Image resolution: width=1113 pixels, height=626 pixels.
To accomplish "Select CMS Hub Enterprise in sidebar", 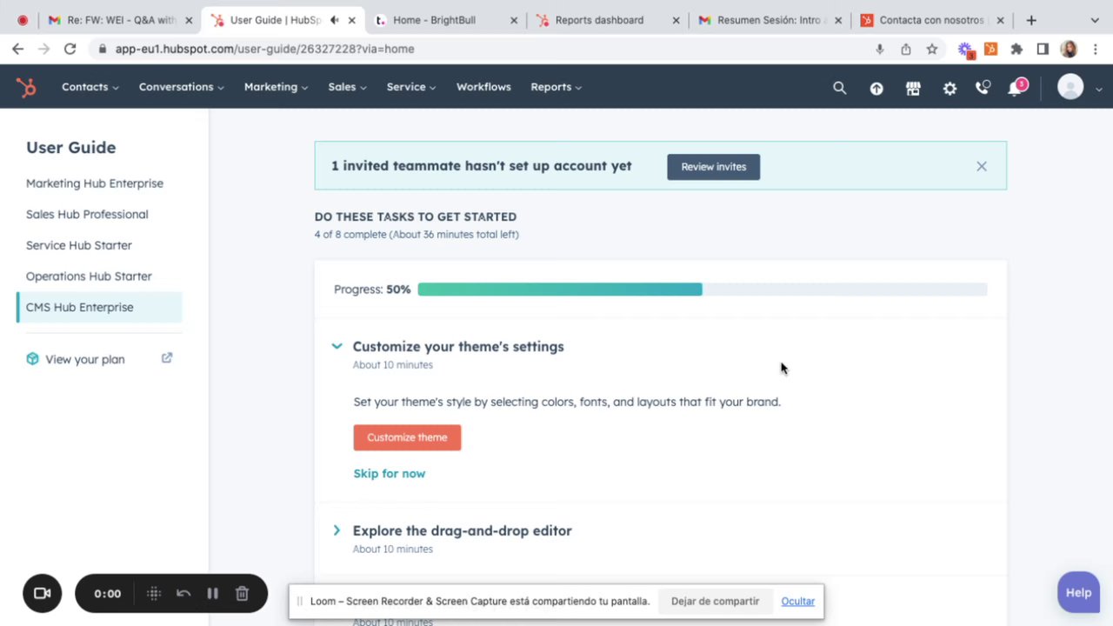I will [99, 307].
